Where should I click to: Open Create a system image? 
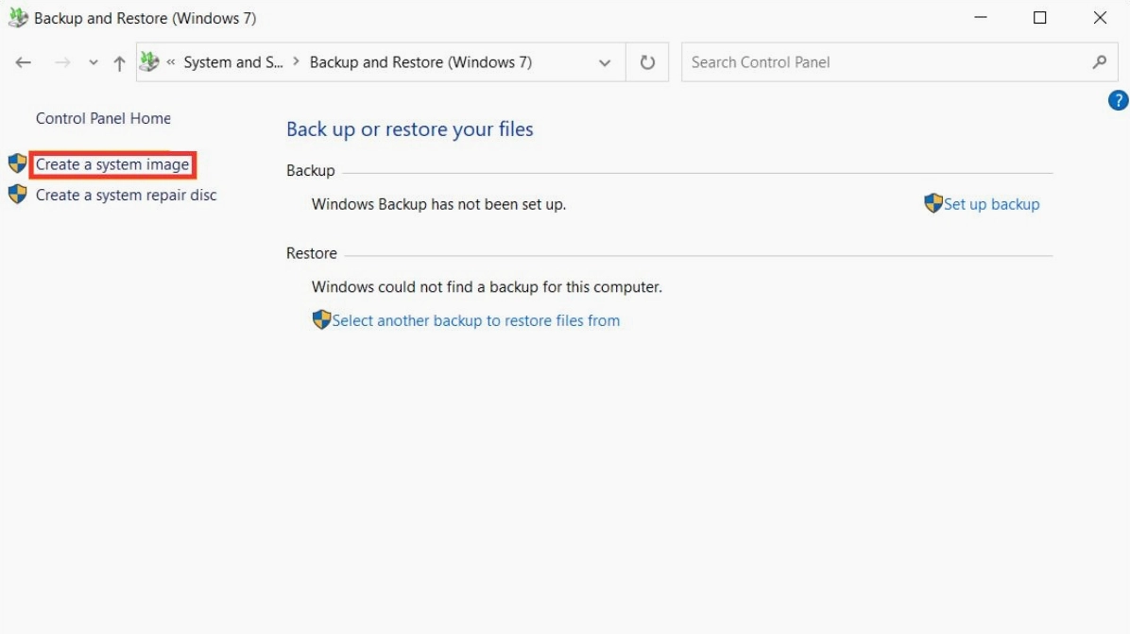pyautogui.click(x=111, y=163)
